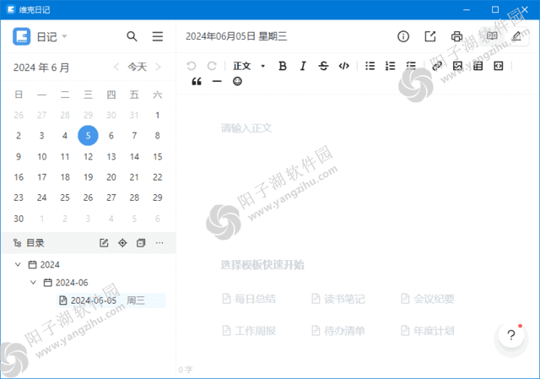Insert a hyperlink
Screen dimensions: 540x379
pos(437,66)
